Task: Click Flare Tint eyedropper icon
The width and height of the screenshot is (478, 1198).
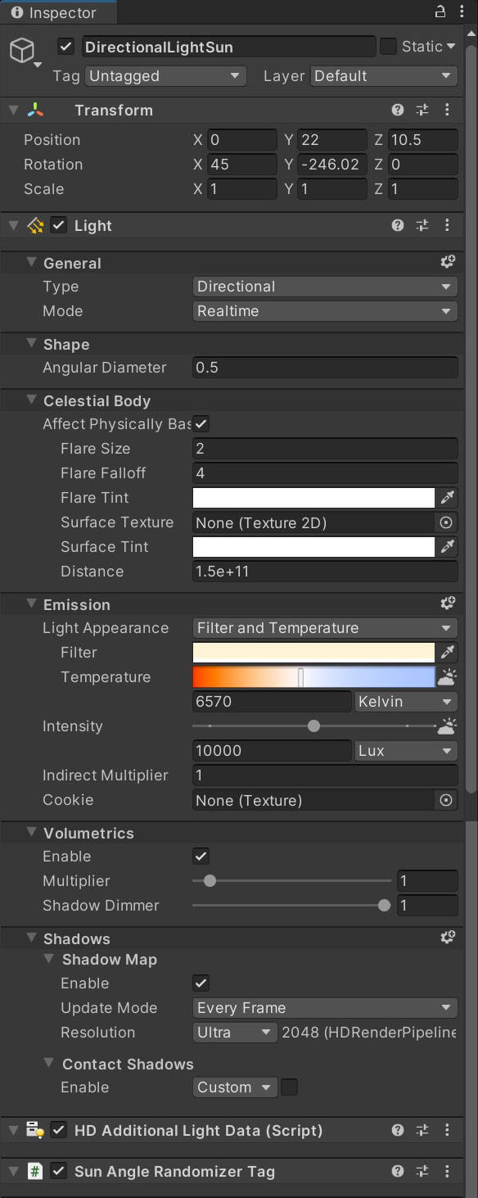Action: (x=447, y=497)
